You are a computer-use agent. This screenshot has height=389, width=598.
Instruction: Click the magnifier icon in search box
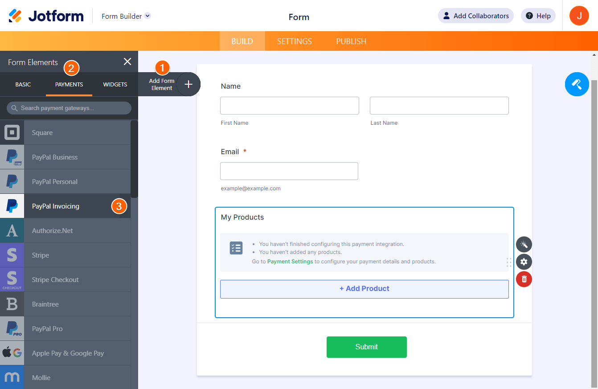tap(14, 108)
